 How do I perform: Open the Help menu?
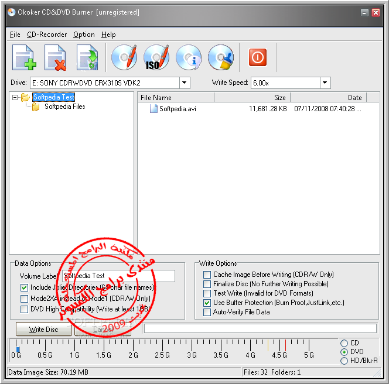(108, 35)
